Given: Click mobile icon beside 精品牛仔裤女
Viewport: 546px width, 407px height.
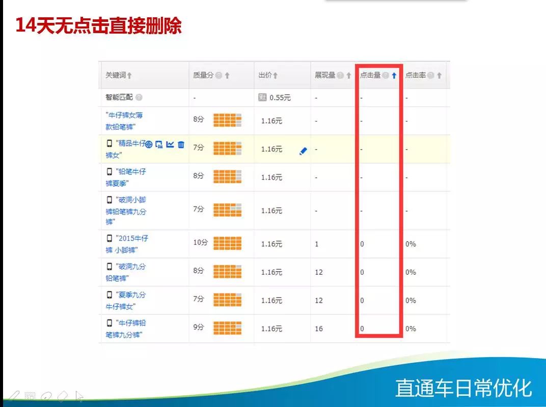Looking at the screenshot, I should [x=110, y=143].
